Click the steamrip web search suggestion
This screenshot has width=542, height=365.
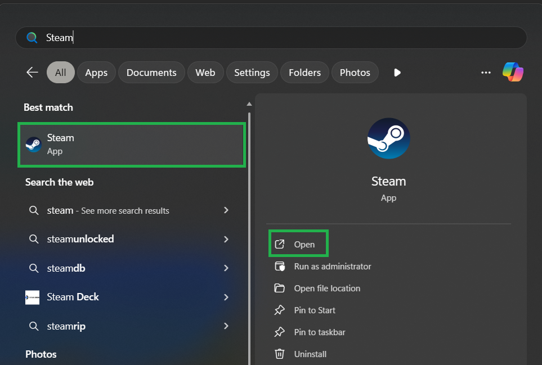(66, 326)
